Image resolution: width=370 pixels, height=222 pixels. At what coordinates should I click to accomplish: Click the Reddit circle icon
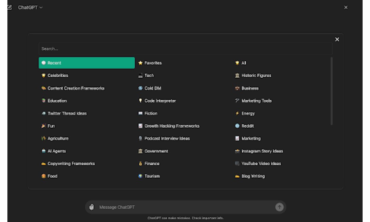237,126
